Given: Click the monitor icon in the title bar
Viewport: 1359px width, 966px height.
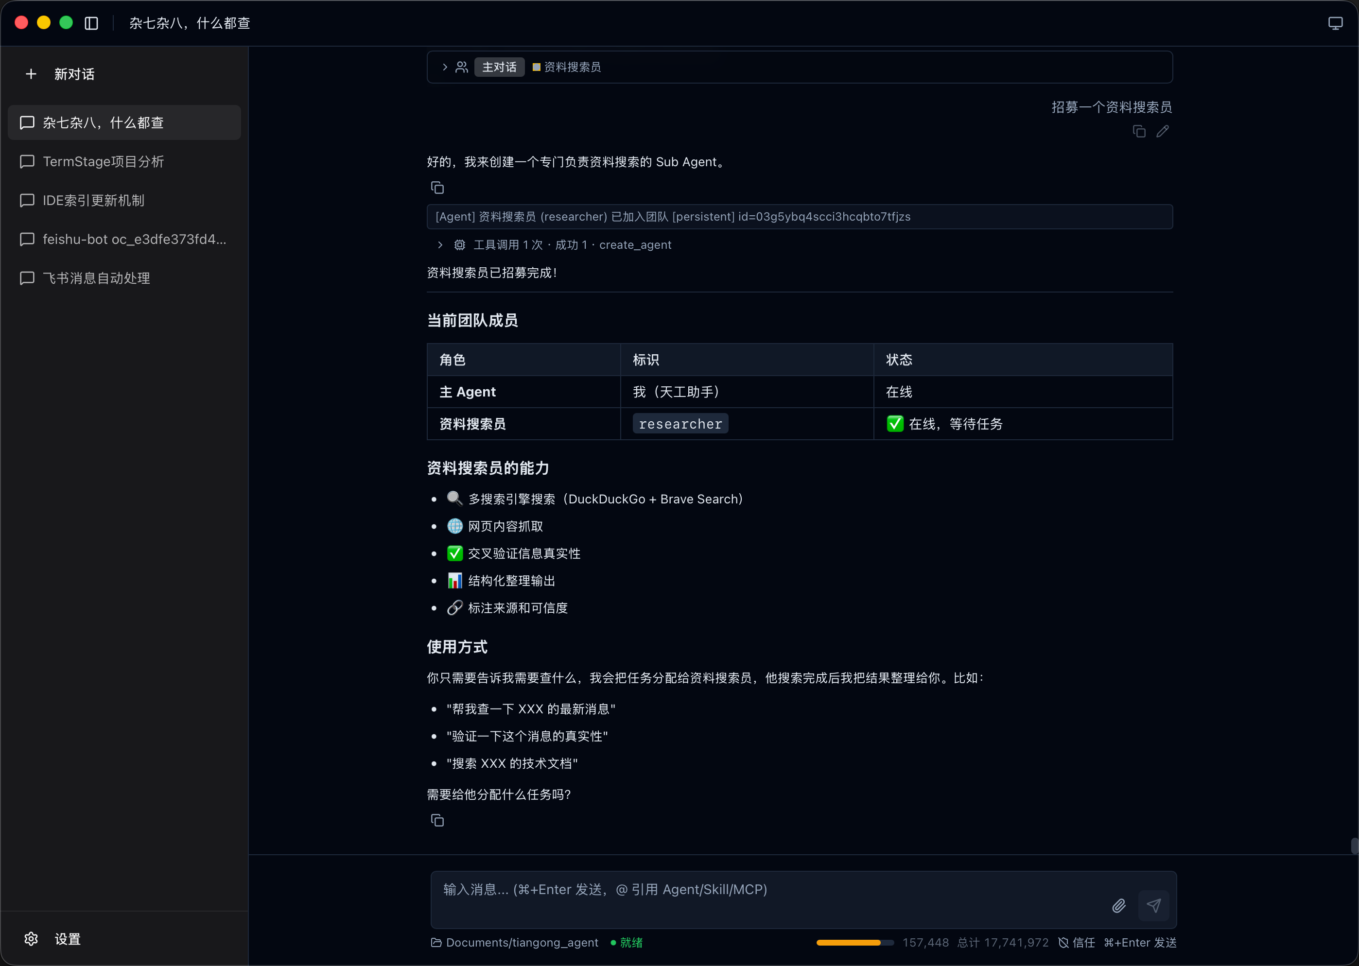Looking at the screenshot, I should click(x=1335, y=23).
